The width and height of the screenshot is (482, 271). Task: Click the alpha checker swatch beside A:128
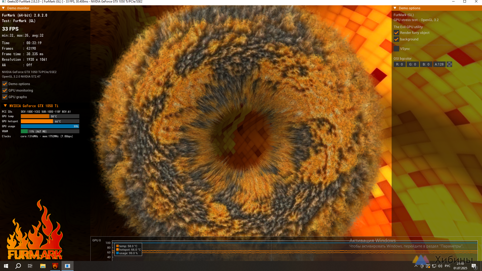point(450,64)
